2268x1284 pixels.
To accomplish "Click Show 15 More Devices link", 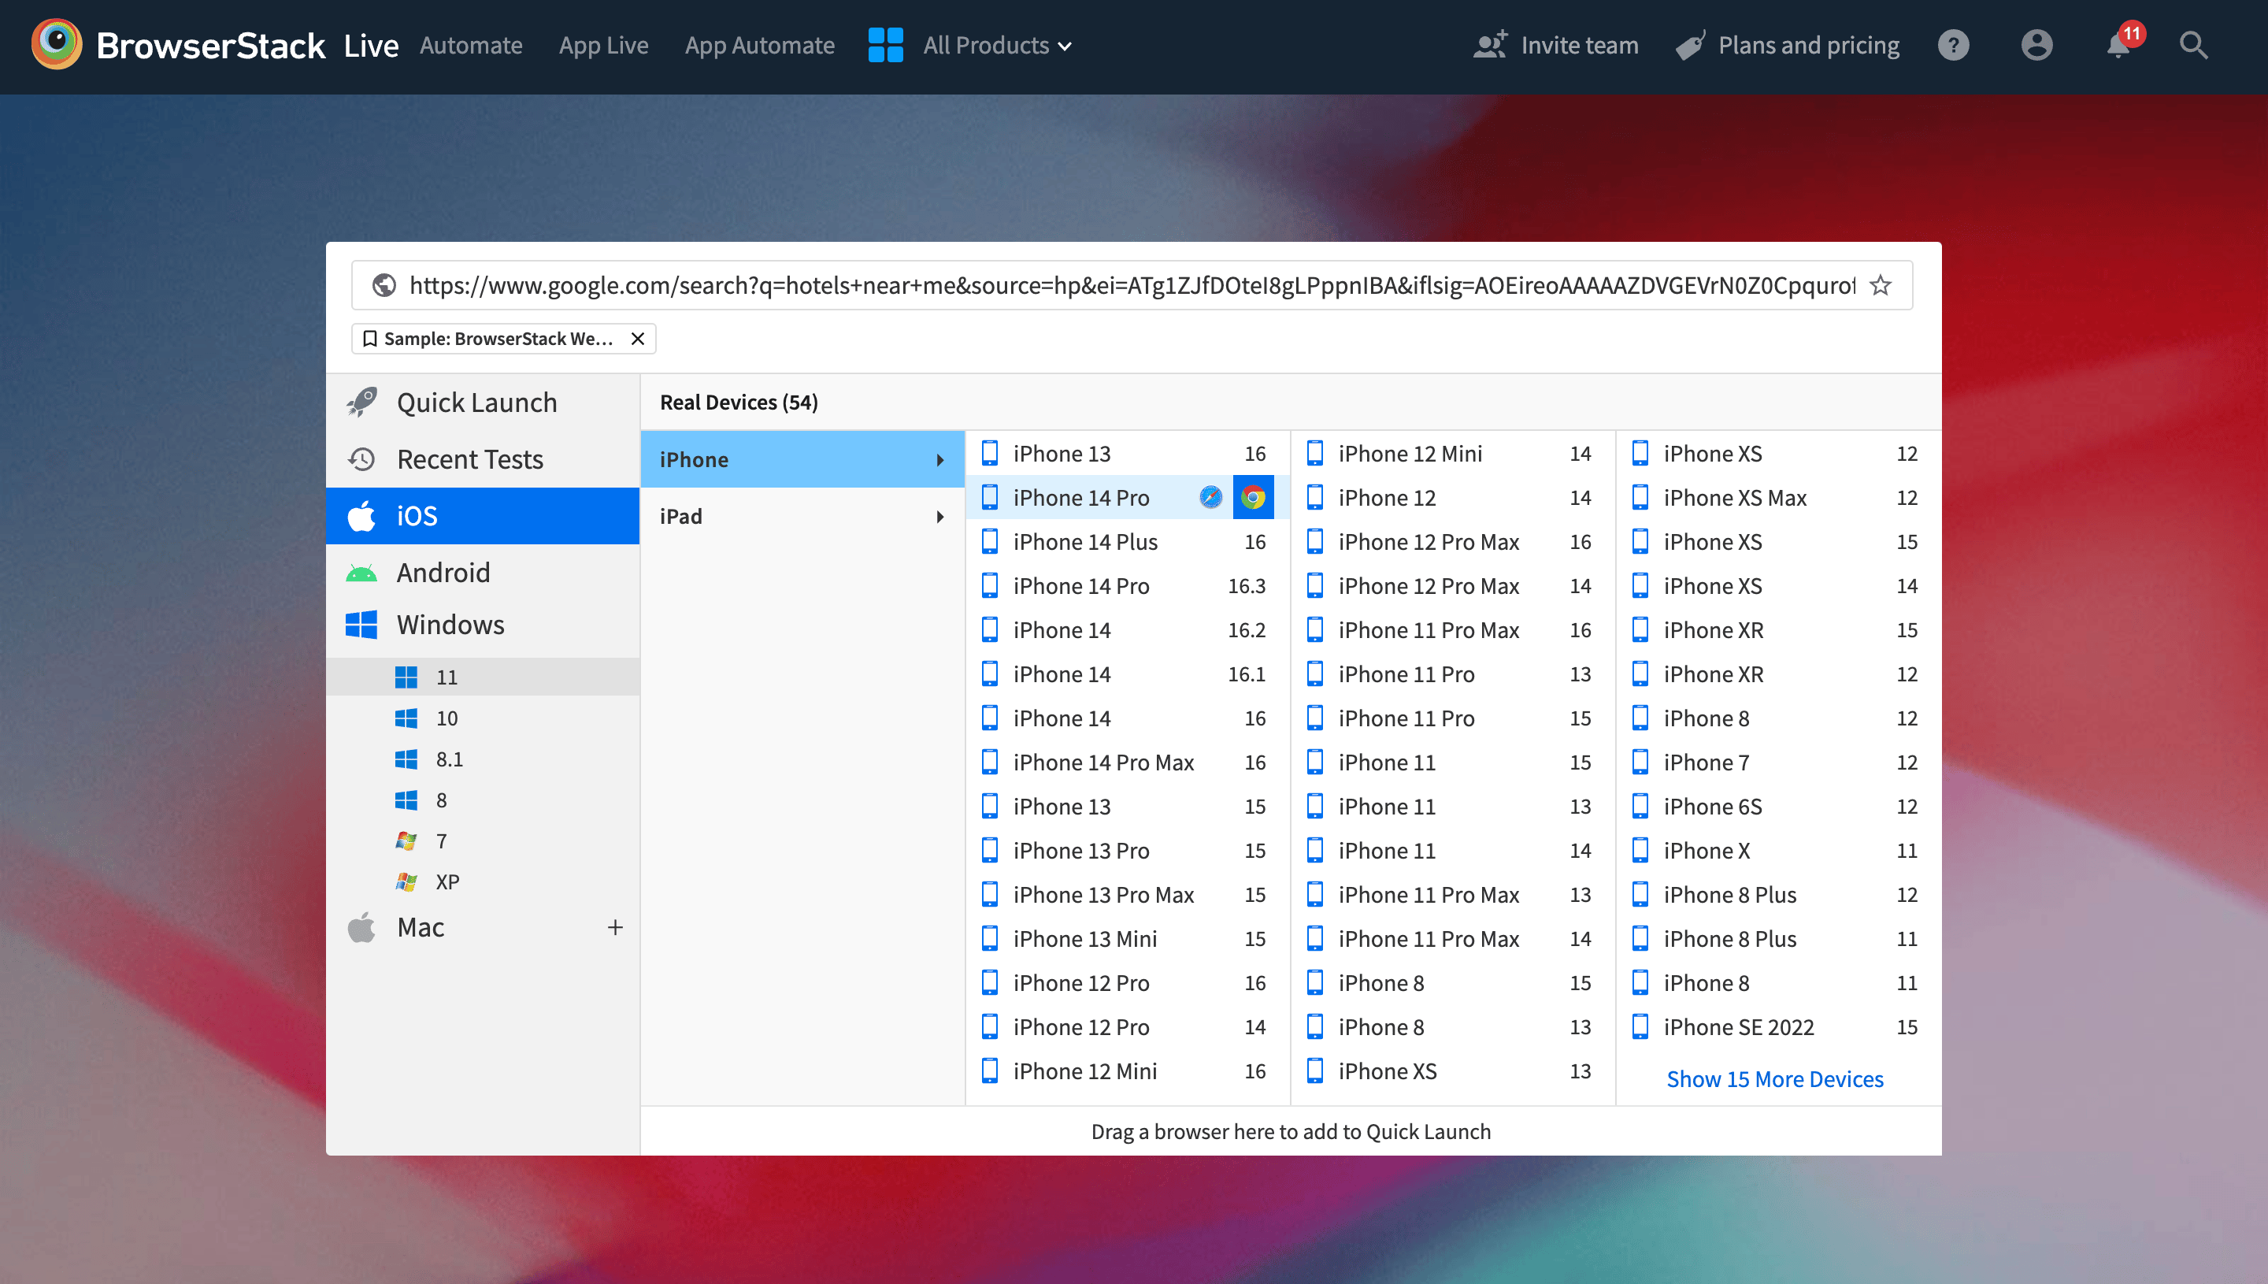I will [x=1774, y=1078].
